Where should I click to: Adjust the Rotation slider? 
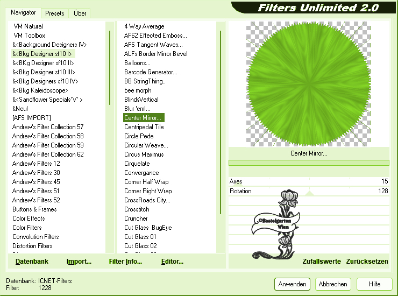309,191
